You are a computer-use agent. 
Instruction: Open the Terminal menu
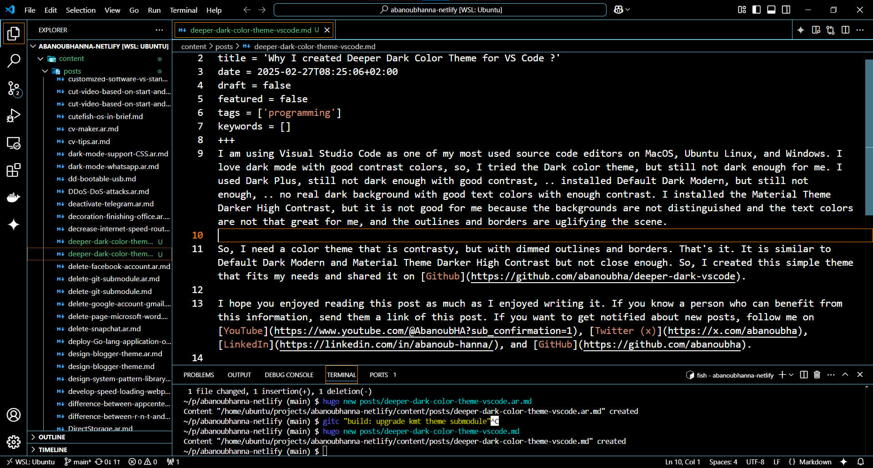click(183, 10)
